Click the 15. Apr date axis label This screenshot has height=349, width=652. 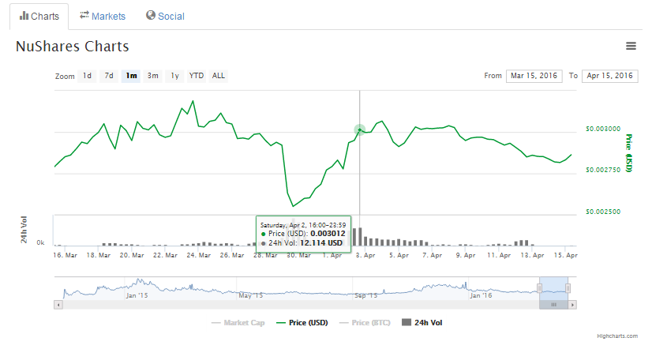pyautogui.click(x=565, y=255)
